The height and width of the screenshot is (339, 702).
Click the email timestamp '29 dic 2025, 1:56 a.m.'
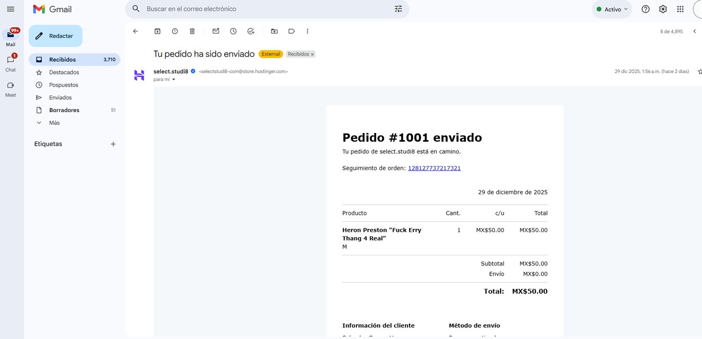(x=652, y=71)
